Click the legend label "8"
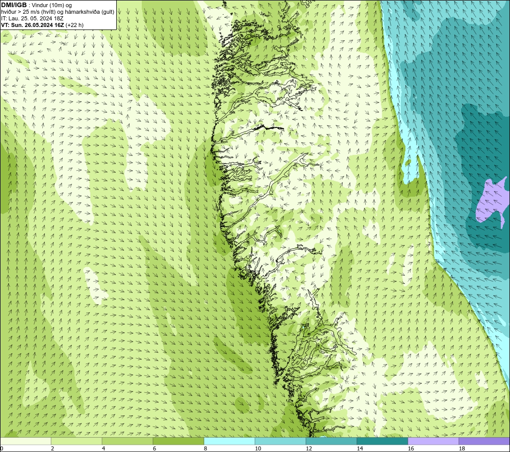510x452 pixels. (205, 448)
